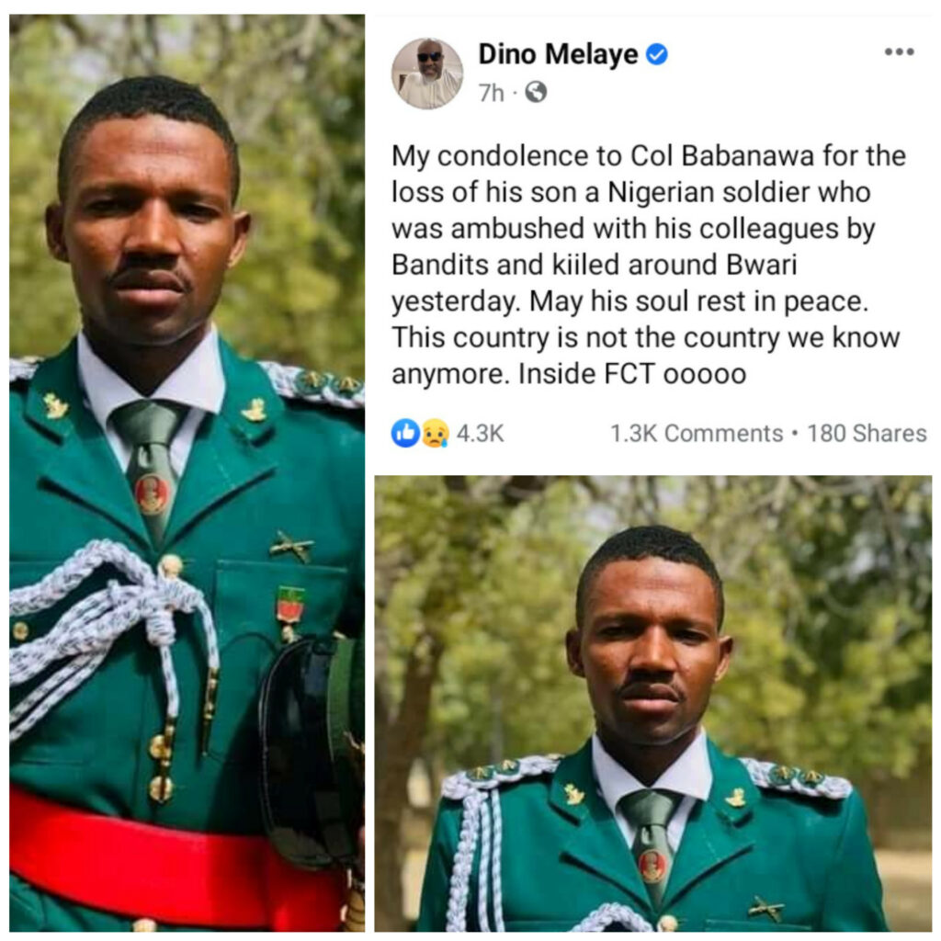Screen dimensions: 941x941
Task: Click the sad face reaction icon
Action: (x=434, y=433)
